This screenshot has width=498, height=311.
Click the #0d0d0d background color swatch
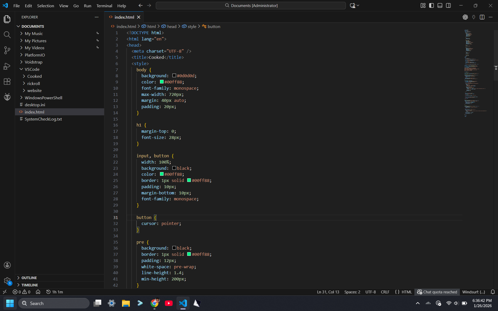[x=174, y=76]
